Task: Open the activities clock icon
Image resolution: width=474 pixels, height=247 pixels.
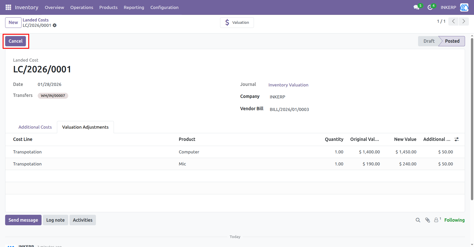Action: tap(430, 7)
